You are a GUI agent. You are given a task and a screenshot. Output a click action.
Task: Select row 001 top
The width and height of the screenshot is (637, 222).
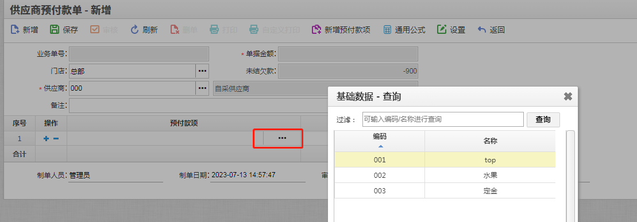(445, 160)
